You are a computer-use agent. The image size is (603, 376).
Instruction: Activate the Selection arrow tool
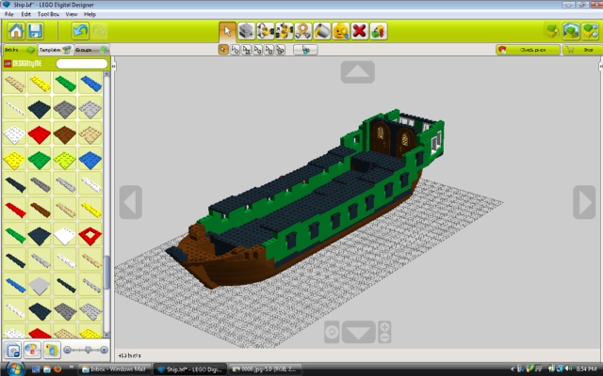(x=227, y=31)
